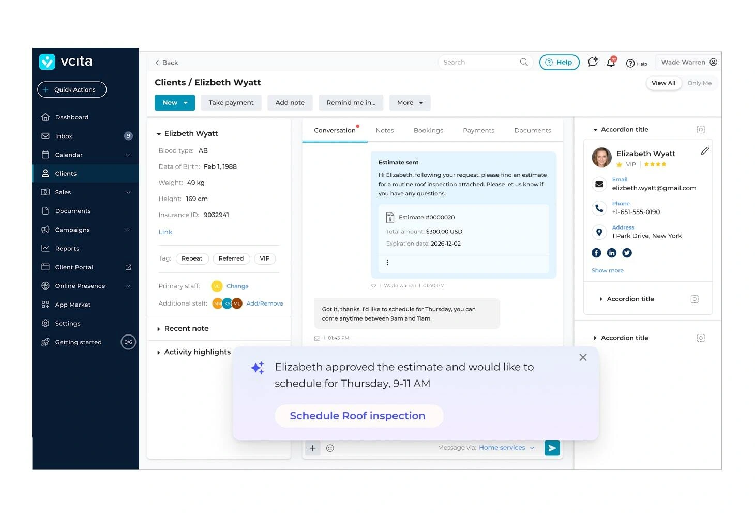Open the emoji picker in message box

330,448
